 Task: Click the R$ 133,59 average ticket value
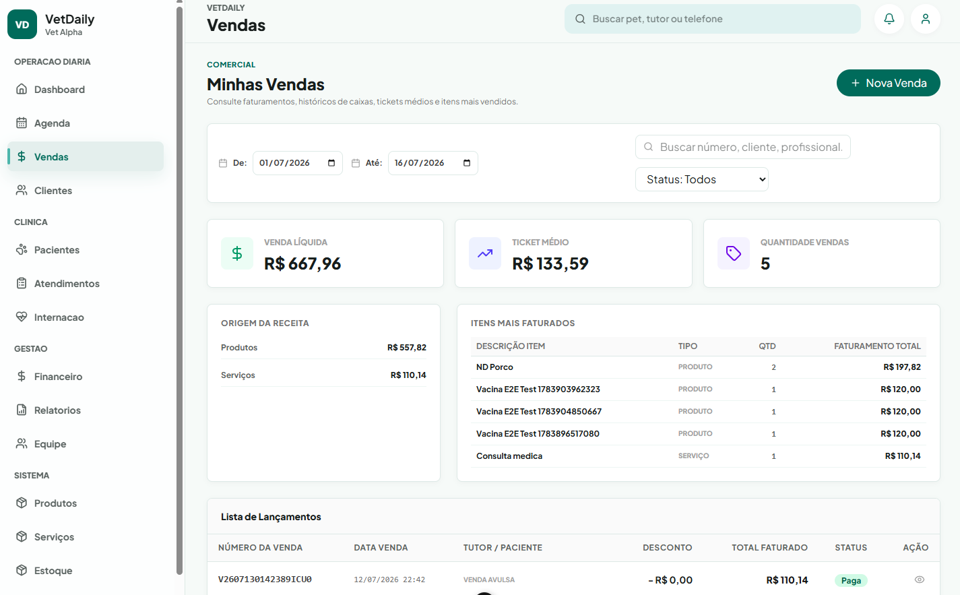[550, 263]
